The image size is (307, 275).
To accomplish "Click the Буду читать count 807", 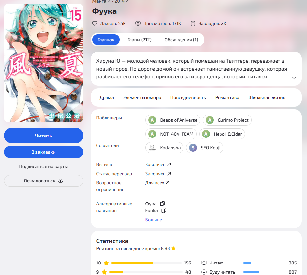I will tap(293, 272).
